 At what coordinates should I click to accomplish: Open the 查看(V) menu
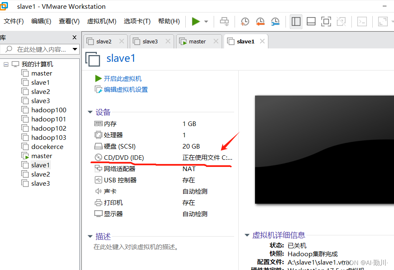click(x=69, y=21)
